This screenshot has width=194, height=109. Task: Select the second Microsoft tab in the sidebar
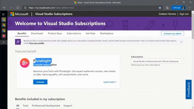pos(4,25)
